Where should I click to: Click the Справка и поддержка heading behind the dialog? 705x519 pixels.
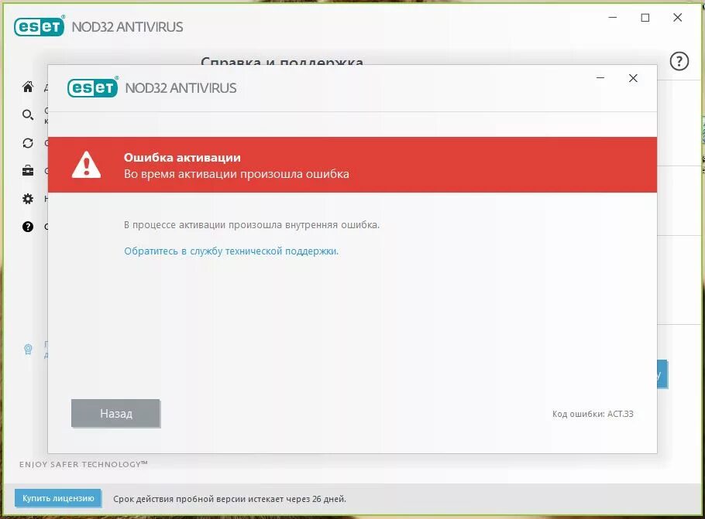(282, 60)
